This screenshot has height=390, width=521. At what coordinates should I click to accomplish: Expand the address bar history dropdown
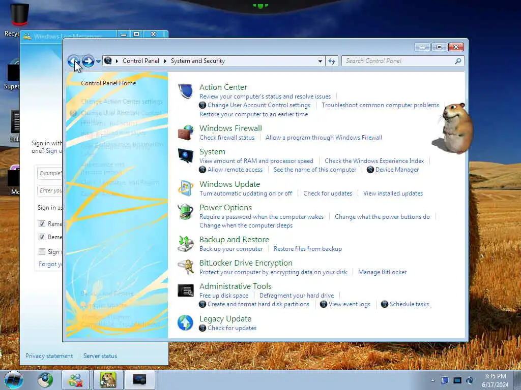(x=320, y=61)
